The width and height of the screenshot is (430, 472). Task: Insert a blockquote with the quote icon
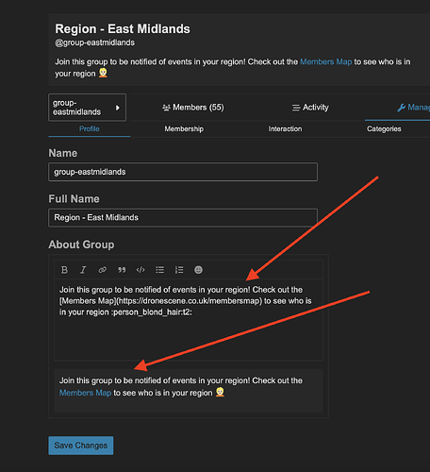(122, 270)
